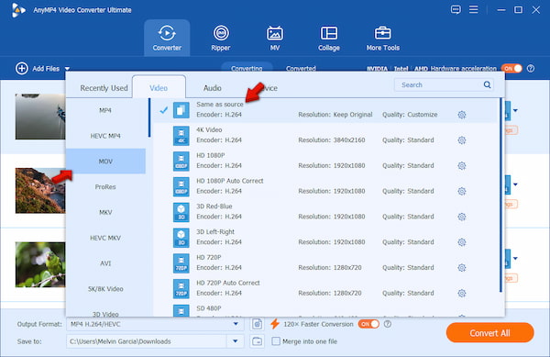Open the Save to path dropdown
This screenshot has height=357, width=550.
point(236,341)
